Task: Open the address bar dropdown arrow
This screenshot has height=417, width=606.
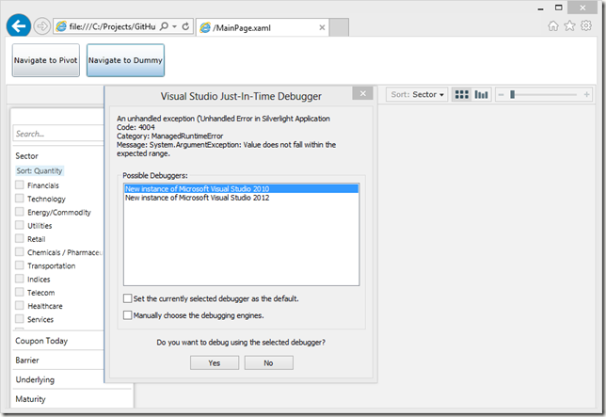Action: click(175, 26)
